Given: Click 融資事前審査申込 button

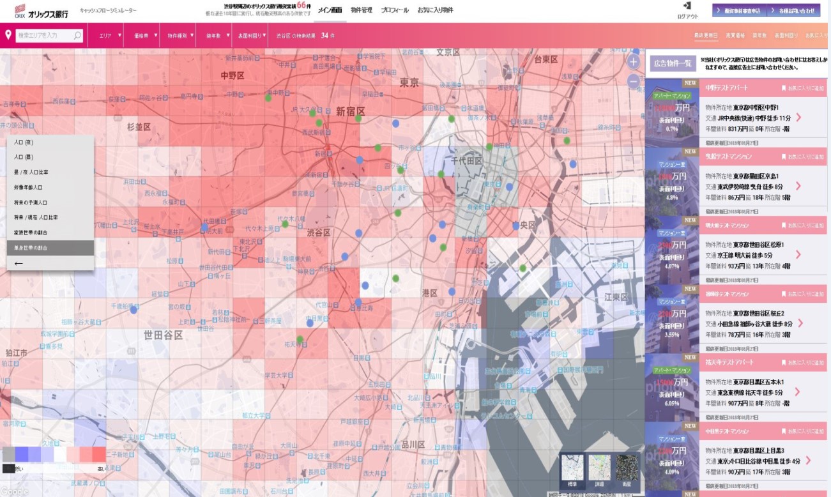Looking at the screenshot, I should point(740,11).
